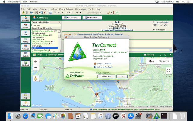Enable the Auto Snap checkbox
This screenshot has width=193, height=121.
[x=145, y=55]
